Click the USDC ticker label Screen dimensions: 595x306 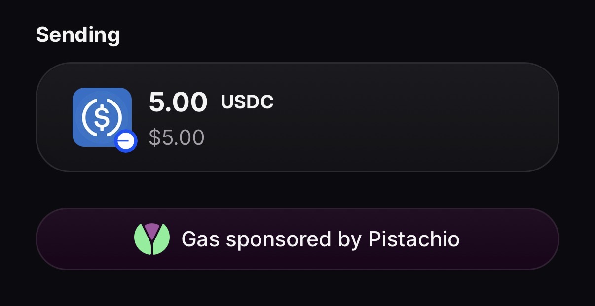(x=247, y=102)
